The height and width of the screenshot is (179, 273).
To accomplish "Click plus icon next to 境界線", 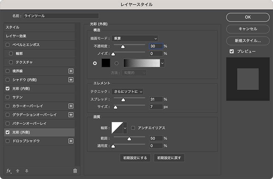I will pos(71,71).
